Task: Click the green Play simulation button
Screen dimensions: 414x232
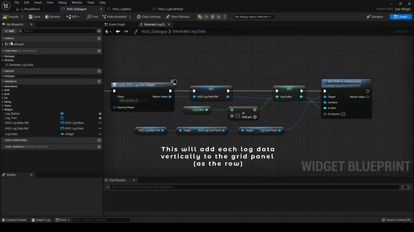Action: click(200, 17)
